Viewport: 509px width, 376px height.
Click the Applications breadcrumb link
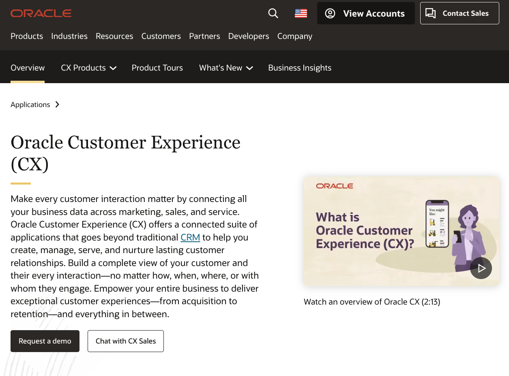tap(30, 105)
